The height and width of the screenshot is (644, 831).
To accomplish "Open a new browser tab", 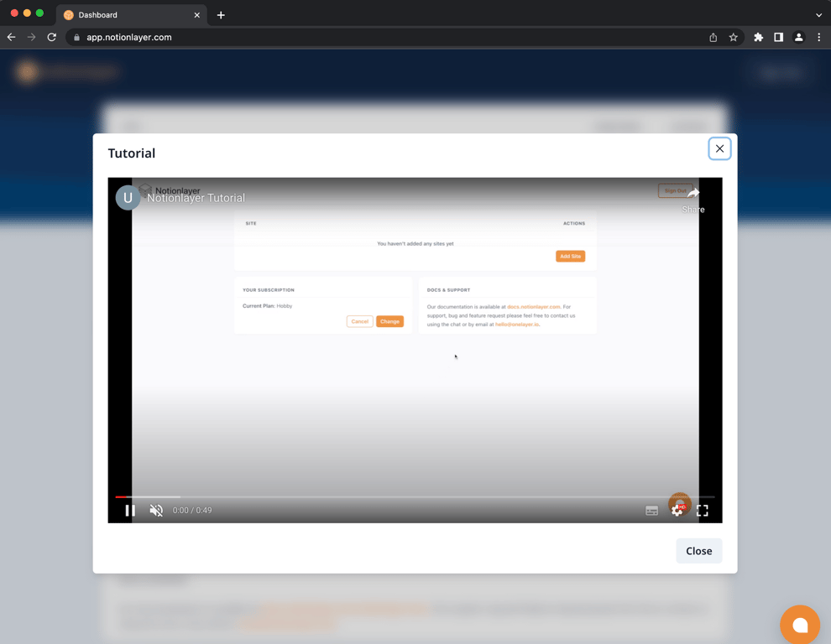I will tap(221, 15).
